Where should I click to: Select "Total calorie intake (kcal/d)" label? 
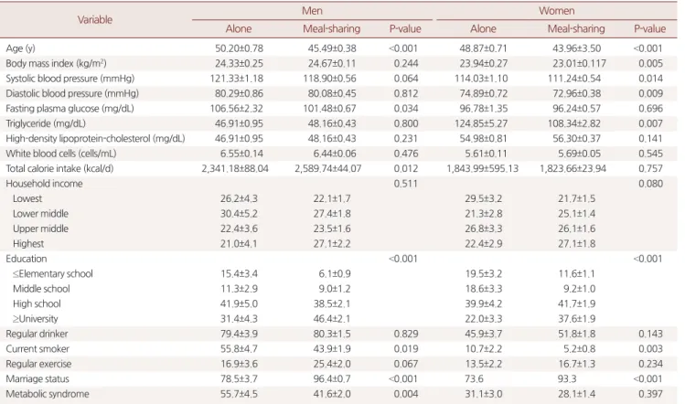coord(59,168)
